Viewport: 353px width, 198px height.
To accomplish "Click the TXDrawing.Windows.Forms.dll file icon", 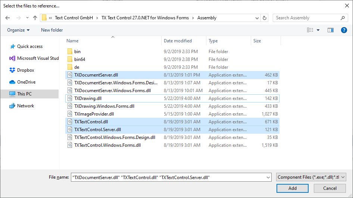I will click(x=70, y=106).
